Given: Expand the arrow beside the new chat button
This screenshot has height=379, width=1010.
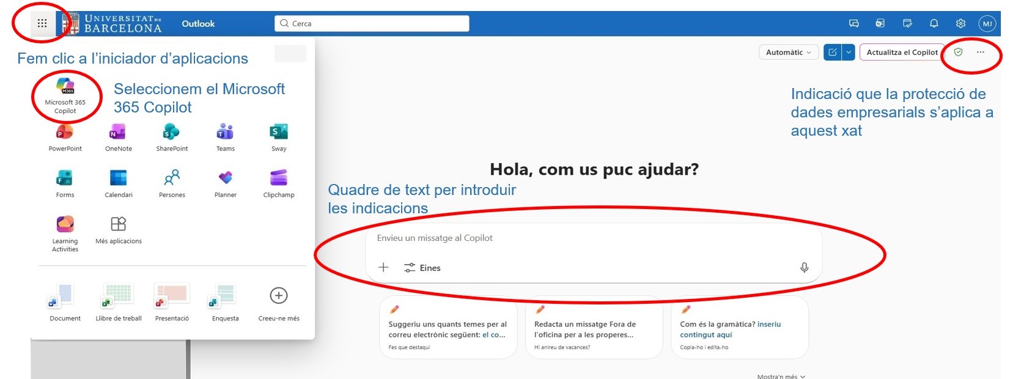Looking at the screenshot, I should click(x=849, y=52).
